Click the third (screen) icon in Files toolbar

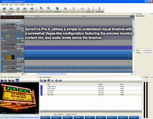tap(48, 81)
